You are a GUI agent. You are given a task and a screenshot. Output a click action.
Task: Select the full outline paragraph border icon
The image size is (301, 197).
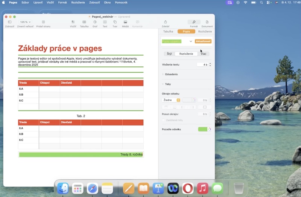[205, 107]
